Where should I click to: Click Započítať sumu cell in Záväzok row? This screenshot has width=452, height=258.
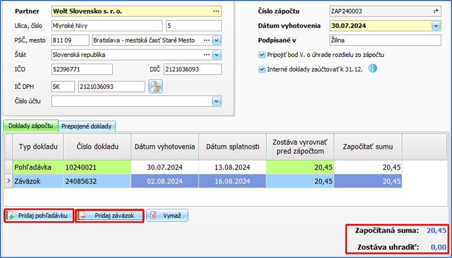click(367, 181)
